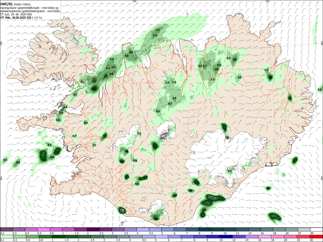Click the bright pink upper legend swatch between 0.5 and 0.8
Viewport: 323px width, 242px height.
43,229
